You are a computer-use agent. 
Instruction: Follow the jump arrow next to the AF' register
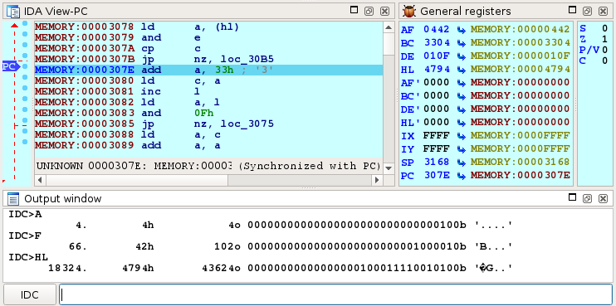tap(462, 83)
